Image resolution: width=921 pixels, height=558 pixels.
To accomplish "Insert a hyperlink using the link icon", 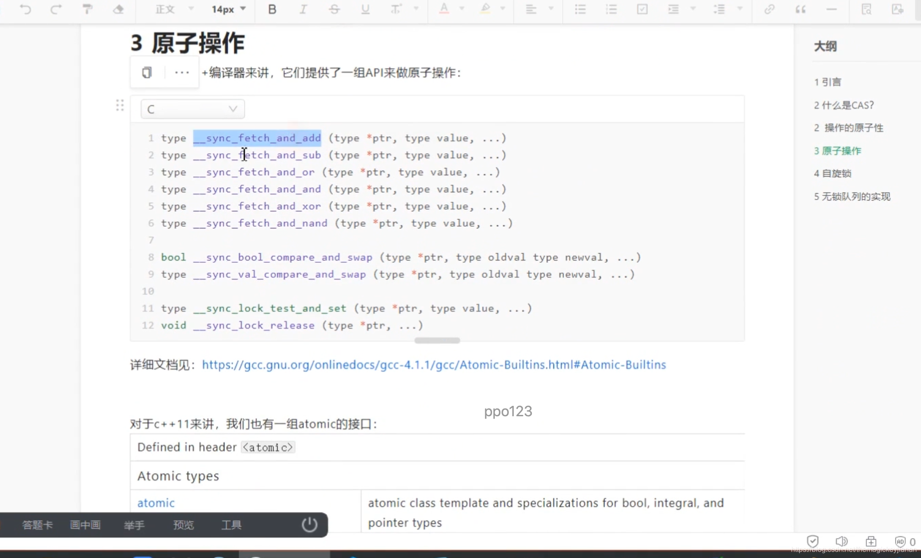I will click(x=769, y=9).
